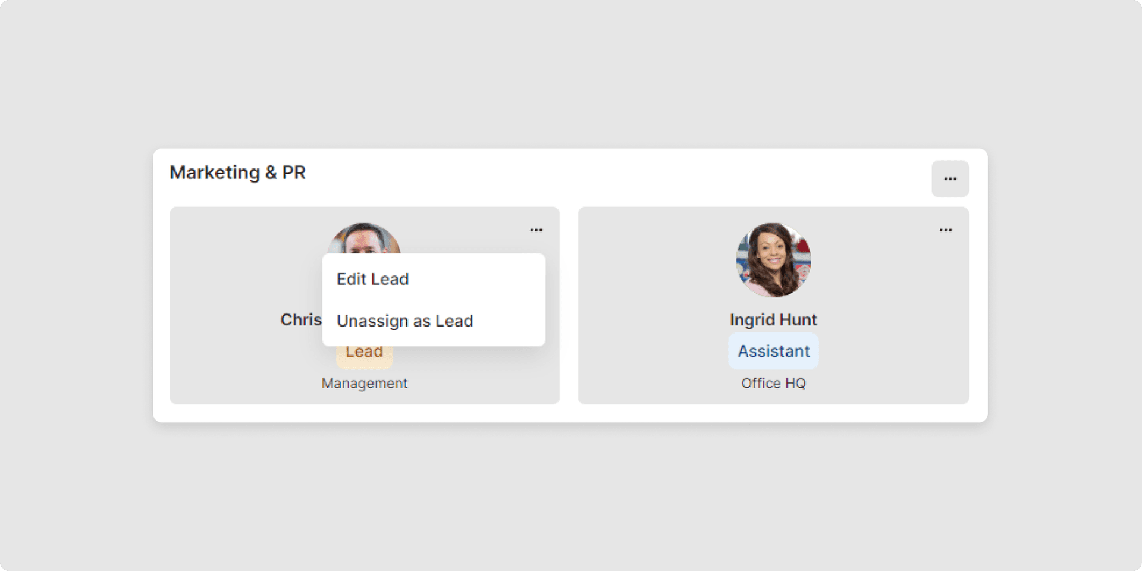
Task: Choose Unassign as Lead menu option
Action: (405, 321)
